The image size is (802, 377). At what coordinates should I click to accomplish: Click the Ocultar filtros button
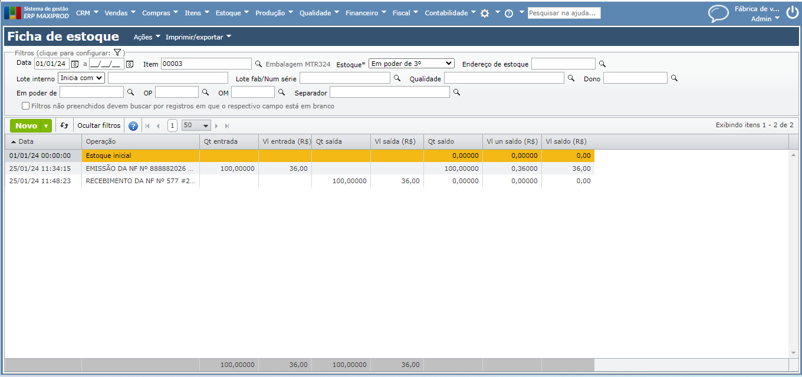(99, 125)
